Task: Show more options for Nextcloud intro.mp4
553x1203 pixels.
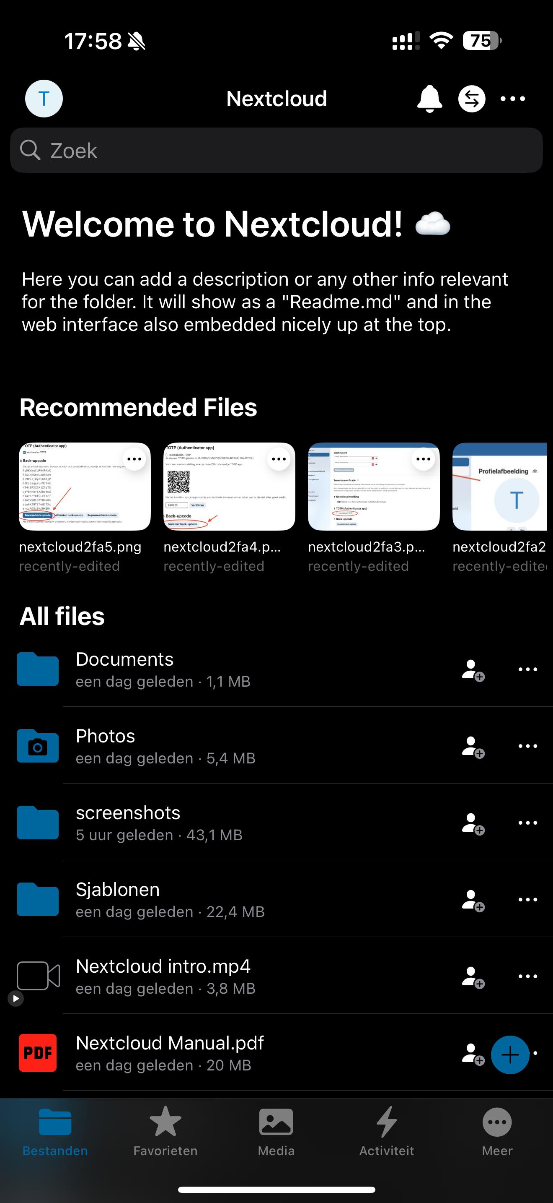Action: click(x=528, y=976)
